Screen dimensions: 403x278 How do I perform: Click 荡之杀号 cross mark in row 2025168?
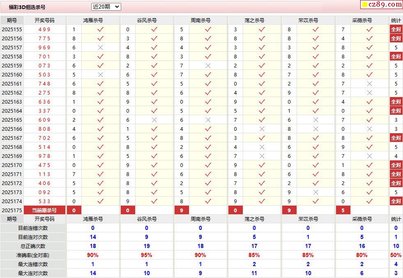(x=262, y=147)
